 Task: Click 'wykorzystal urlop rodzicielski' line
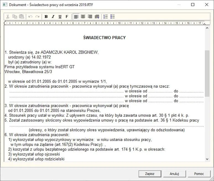pyautogui.click(x=36, y=159)
